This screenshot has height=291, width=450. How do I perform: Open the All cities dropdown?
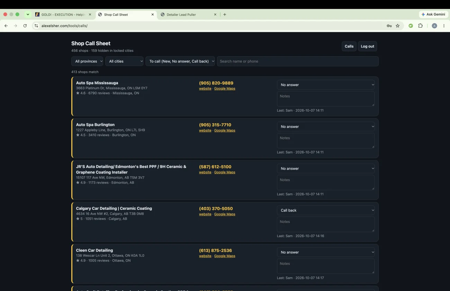click(124, 61)
